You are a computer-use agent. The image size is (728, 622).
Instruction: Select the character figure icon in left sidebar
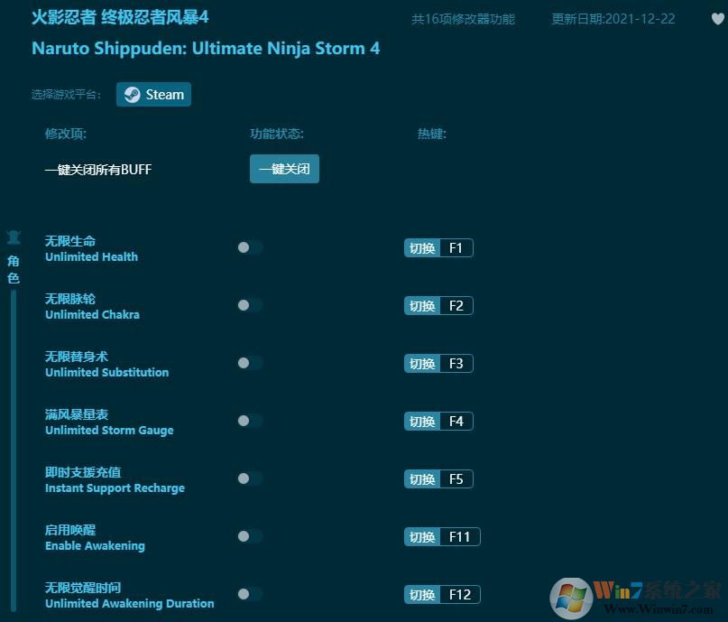pos(13,236)
